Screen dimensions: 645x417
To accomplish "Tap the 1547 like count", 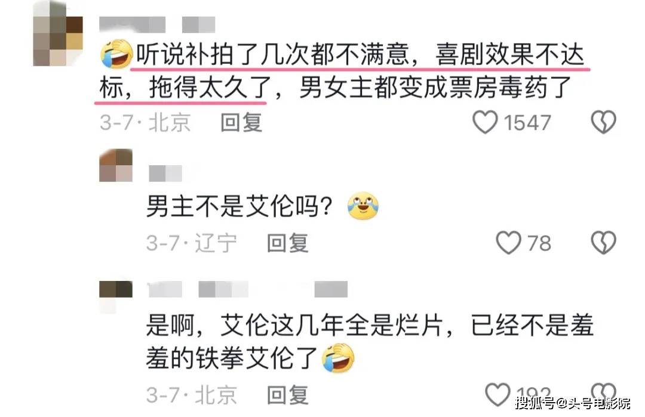I will coord(527,122).
